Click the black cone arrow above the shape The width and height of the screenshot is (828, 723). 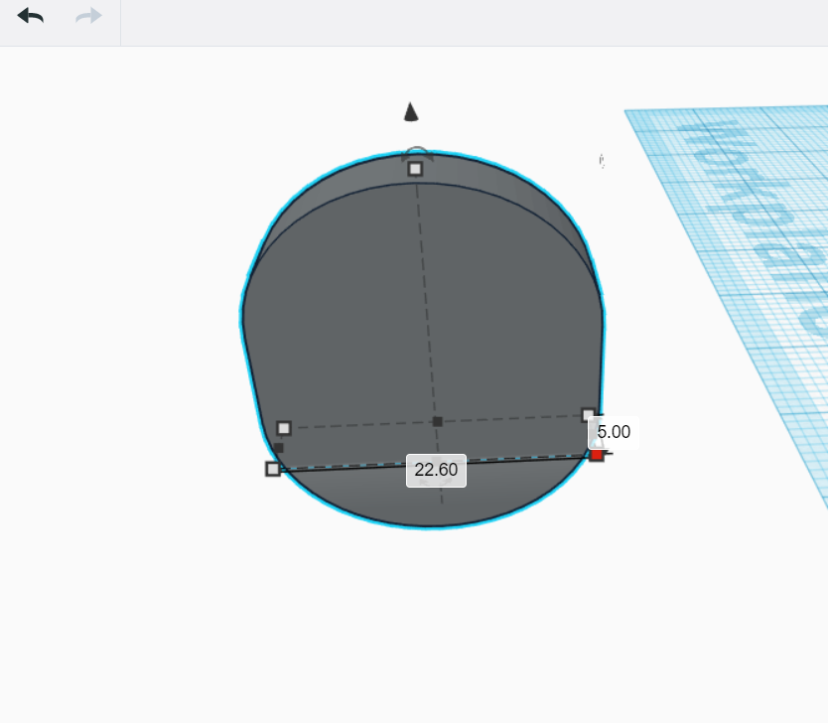pos(411,111)
